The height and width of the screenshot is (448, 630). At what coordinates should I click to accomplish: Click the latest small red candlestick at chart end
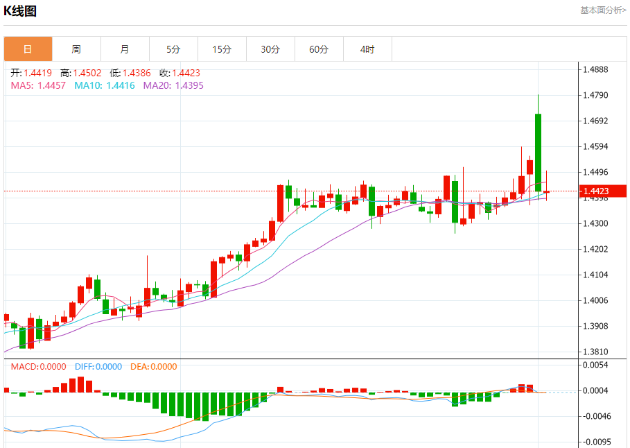click(x=546, y=191)
